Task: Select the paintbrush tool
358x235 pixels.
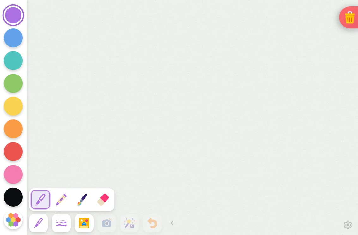Action: pos(82,200)
